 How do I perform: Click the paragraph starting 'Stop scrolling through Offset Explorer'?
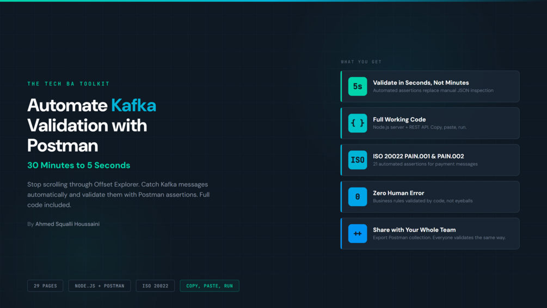[x=119, y=195]
